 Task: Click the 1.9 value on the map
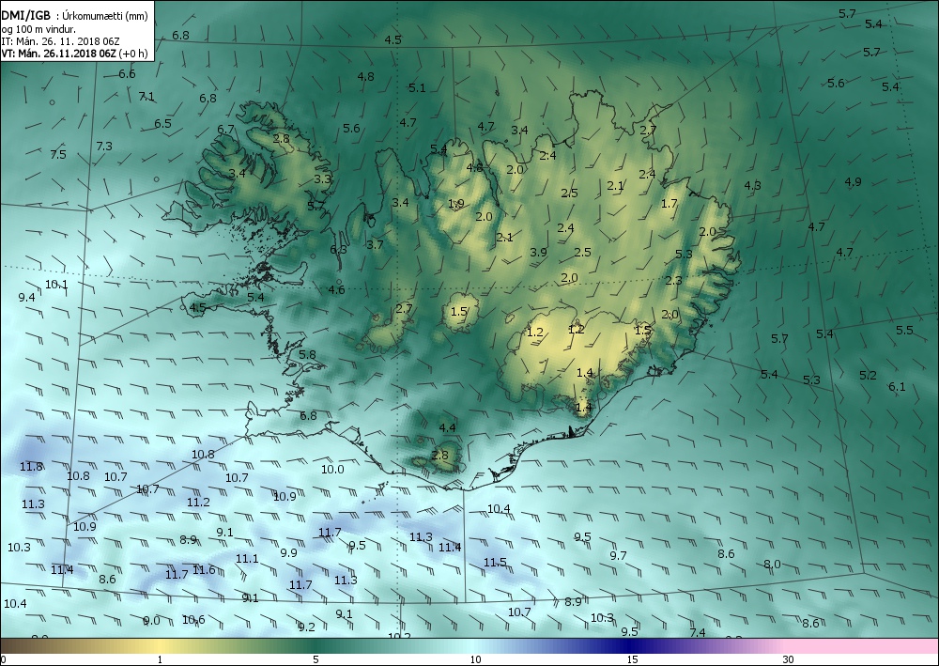coord(455,204)
